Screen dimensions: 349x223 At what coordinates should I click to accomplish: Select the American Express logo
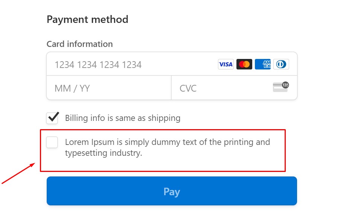(x=262, y=64)
